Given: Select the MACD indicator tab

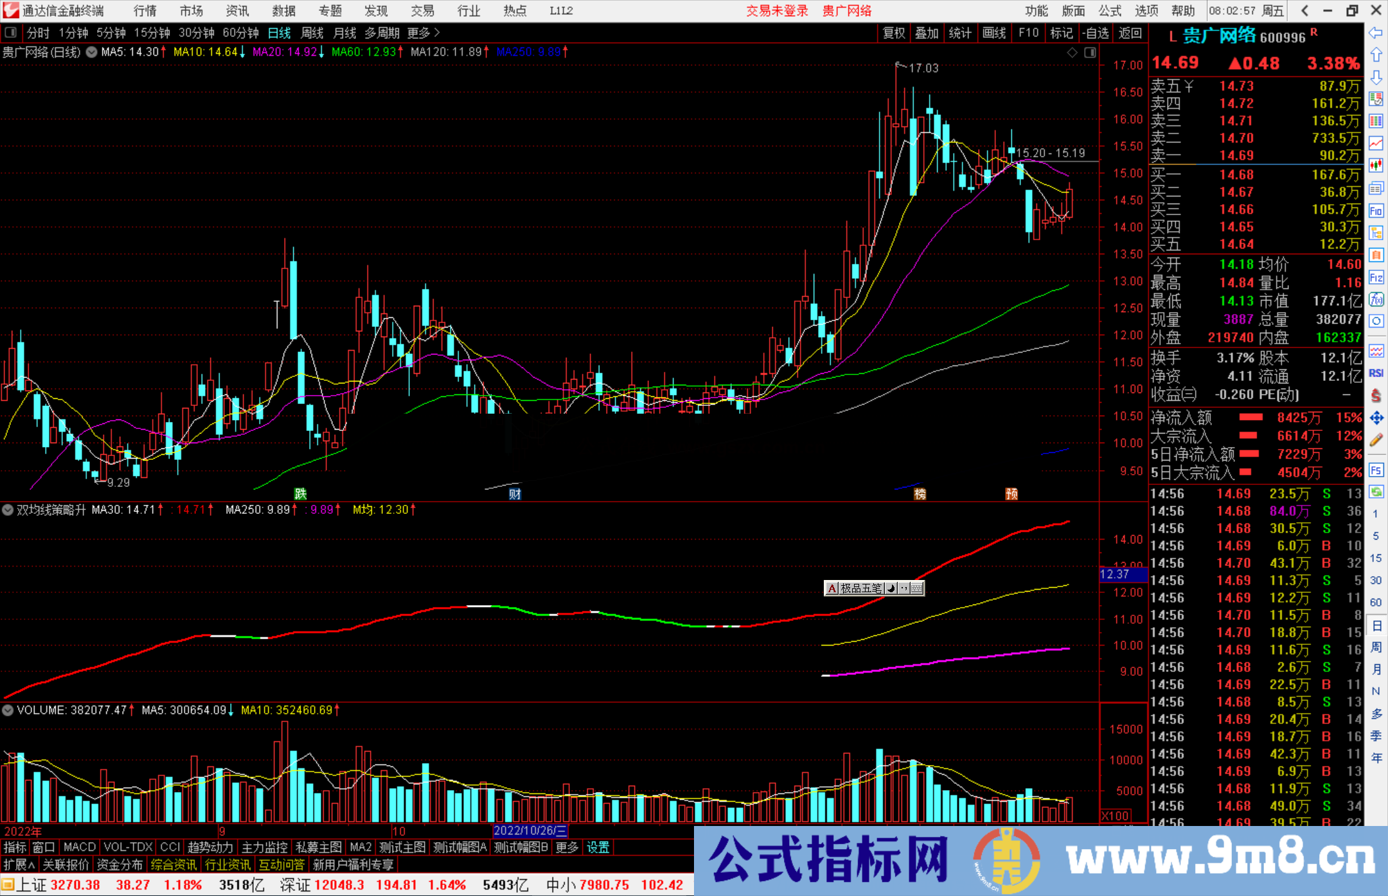Looking at the screenshot, I should pos(79,847).
